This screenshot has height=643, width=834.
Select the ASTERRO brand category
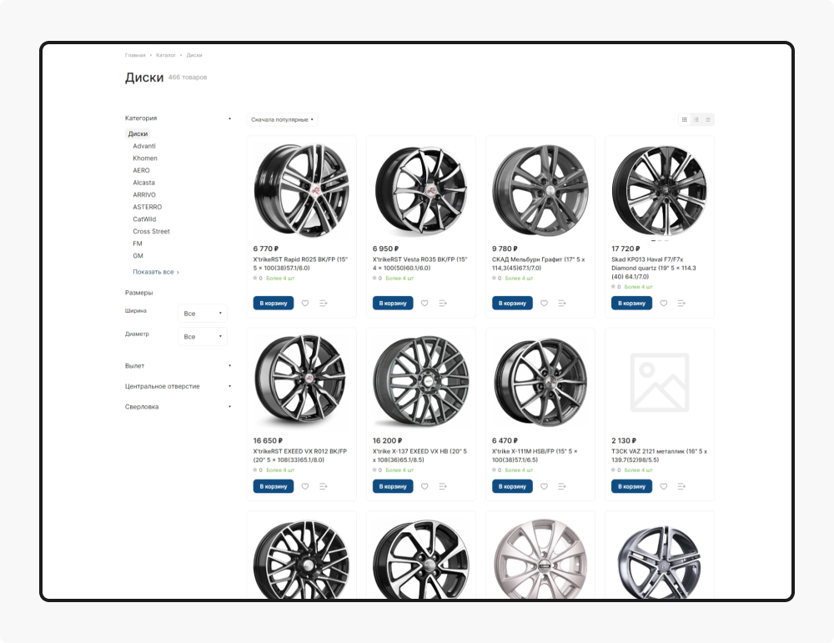pyautogui.click(x=148, y=208)
